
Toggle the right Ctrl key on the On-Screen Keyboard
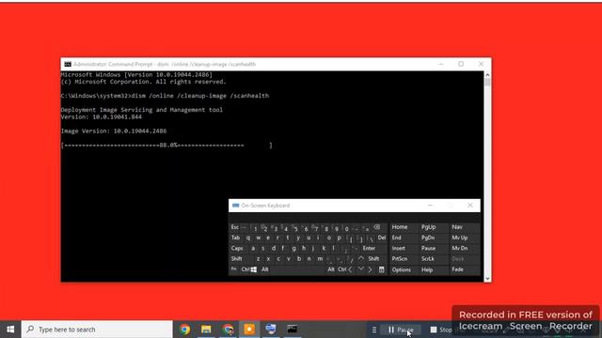(341, 269)
